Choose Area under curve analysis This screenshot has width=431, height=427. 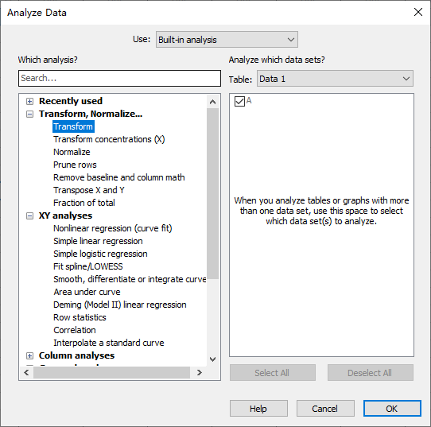(87, 292)
